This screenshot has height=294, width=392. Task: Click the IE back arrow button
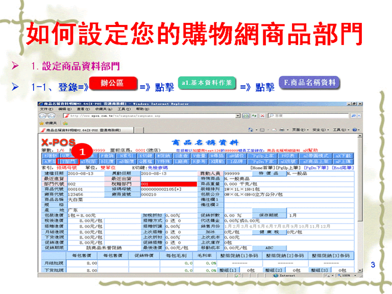click(42, 116)
